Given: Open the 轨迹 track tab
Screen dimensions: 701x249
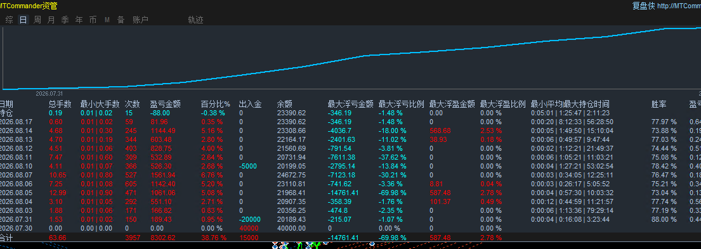Looking at the screenshot, I should coord(196,20).
